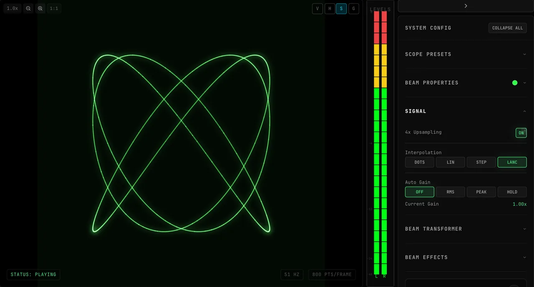This screenshot has width=534, height=287.
Task: Click the 51 HZ readout
Action: (x=292, y=275)
